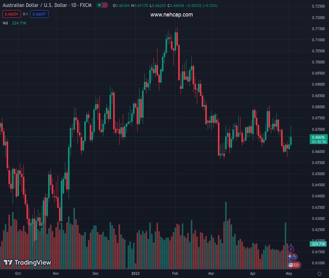
Task: Open symbol title Australian Dollar / U.S. Dollar
Action: [35, 5]
